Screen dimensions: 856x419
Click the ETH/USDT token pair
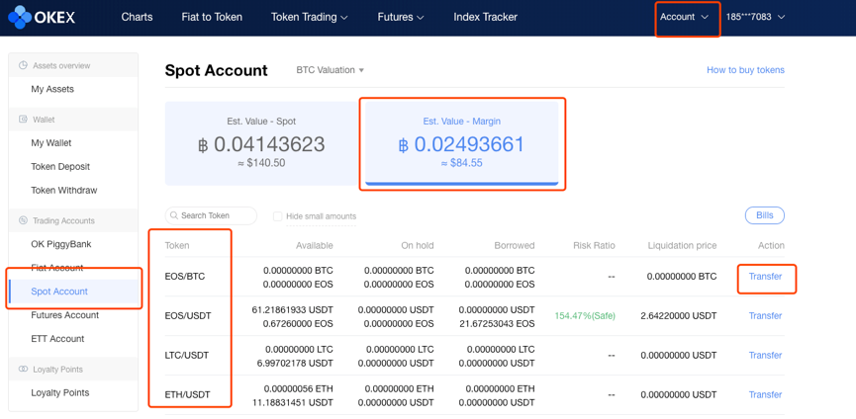(x=187, y=394)
